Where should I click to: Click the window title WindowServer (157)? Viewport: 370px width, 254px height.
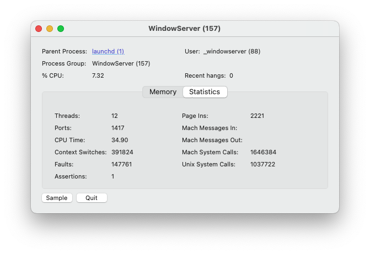point(185,29)
